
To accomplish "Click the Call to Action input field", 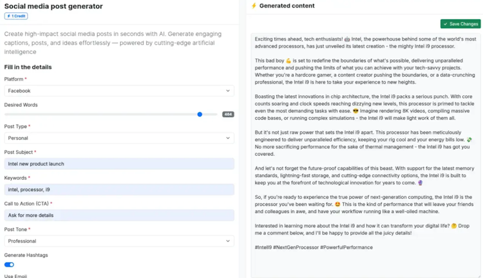I will tap(119, 215).
